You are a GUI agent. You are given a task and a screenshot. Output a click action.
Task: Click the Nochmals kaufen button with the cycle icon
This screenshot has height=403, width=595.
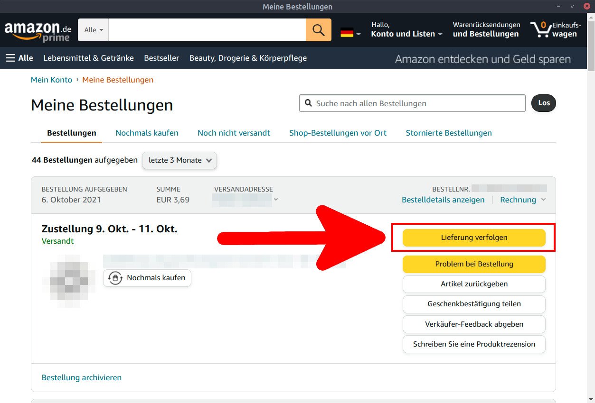pyautogui.click(x=147, y=278)
